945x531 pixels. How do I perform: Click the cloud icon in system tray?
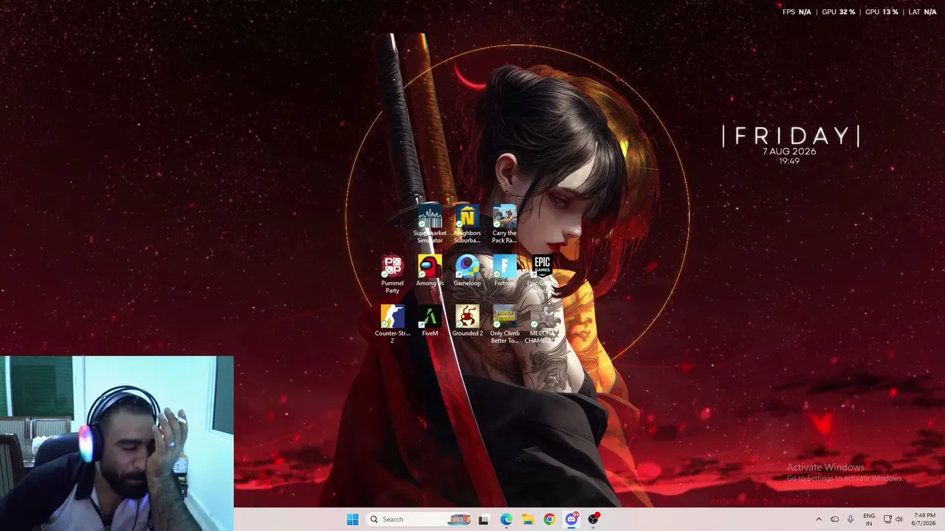pos(835,519)
